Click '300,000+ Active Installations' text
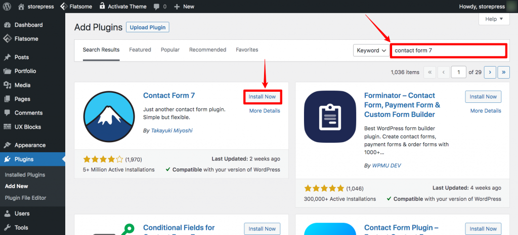Screen dimensions: 518x235 (x=340, y=199)
